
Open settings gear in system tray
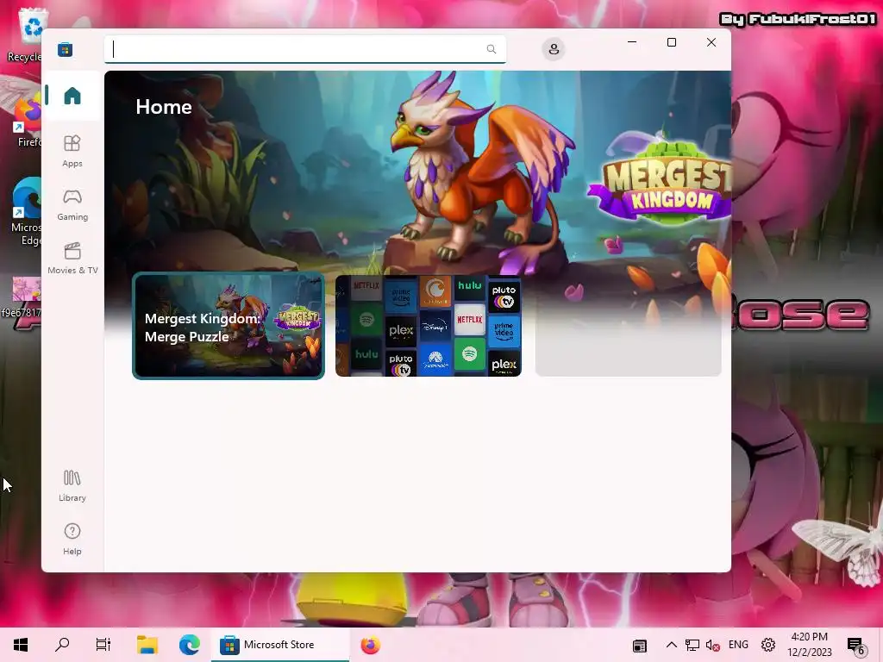768,645
